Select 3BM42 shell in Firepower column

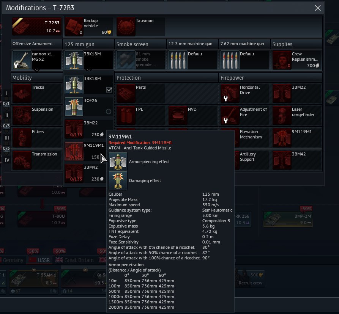coord(296,160)
